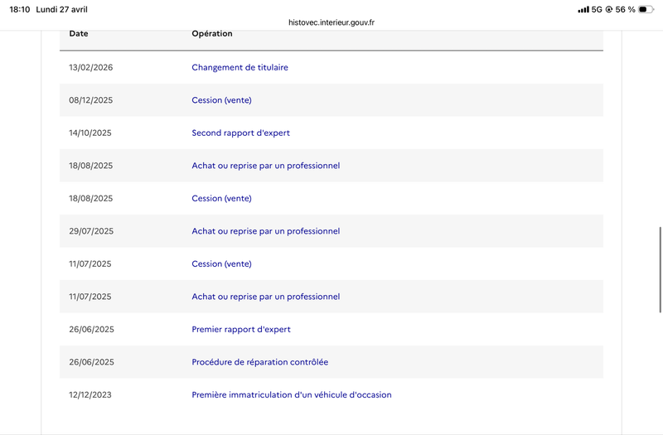The height and width of the screenshot is (435, 663).
Task: Tap the cellular signal strength bars
Action: coord(583,9)
